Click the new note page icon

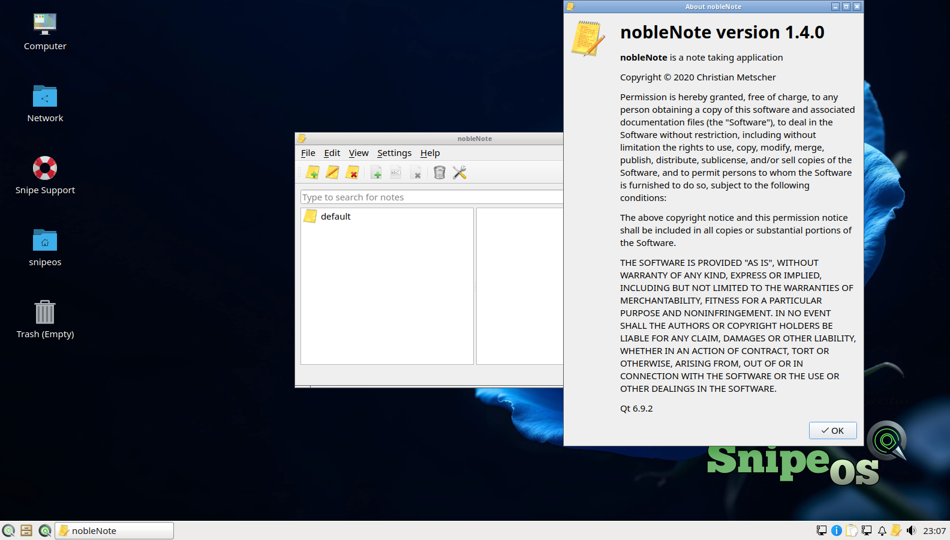(376, 173)
